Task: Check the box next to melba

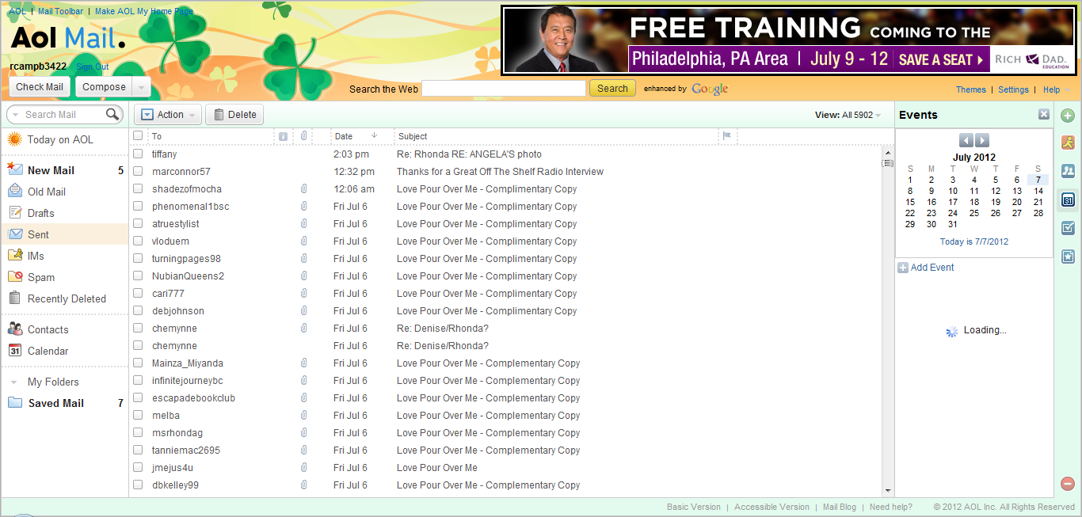Action: tap(138, 415)
